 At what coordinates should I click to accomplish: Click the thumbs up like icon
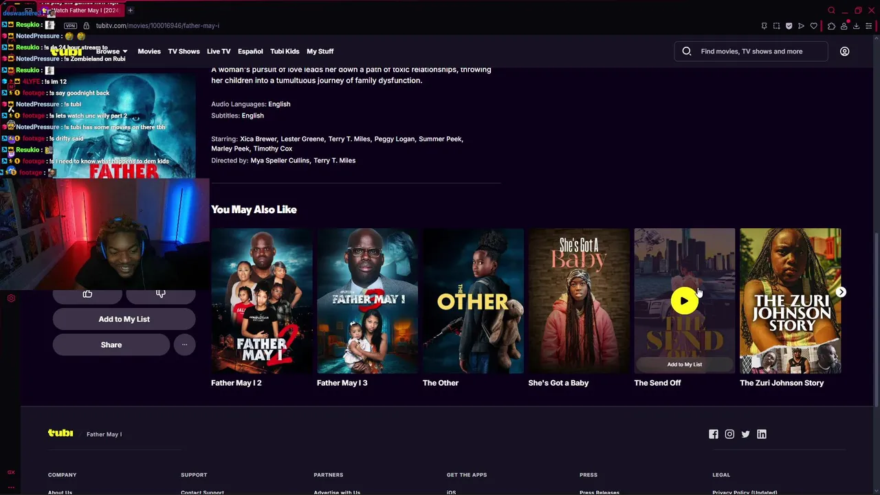87,294
